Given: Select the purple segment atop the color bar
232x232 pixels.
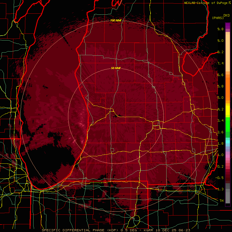Looking at the screenshot, I should [x=228, y=26].
